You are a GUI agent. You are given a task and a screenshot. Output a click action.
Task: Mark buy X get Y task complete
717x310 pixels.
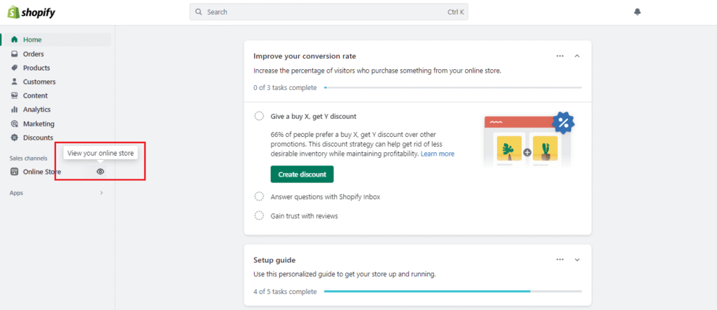click(x=259, y=117)
